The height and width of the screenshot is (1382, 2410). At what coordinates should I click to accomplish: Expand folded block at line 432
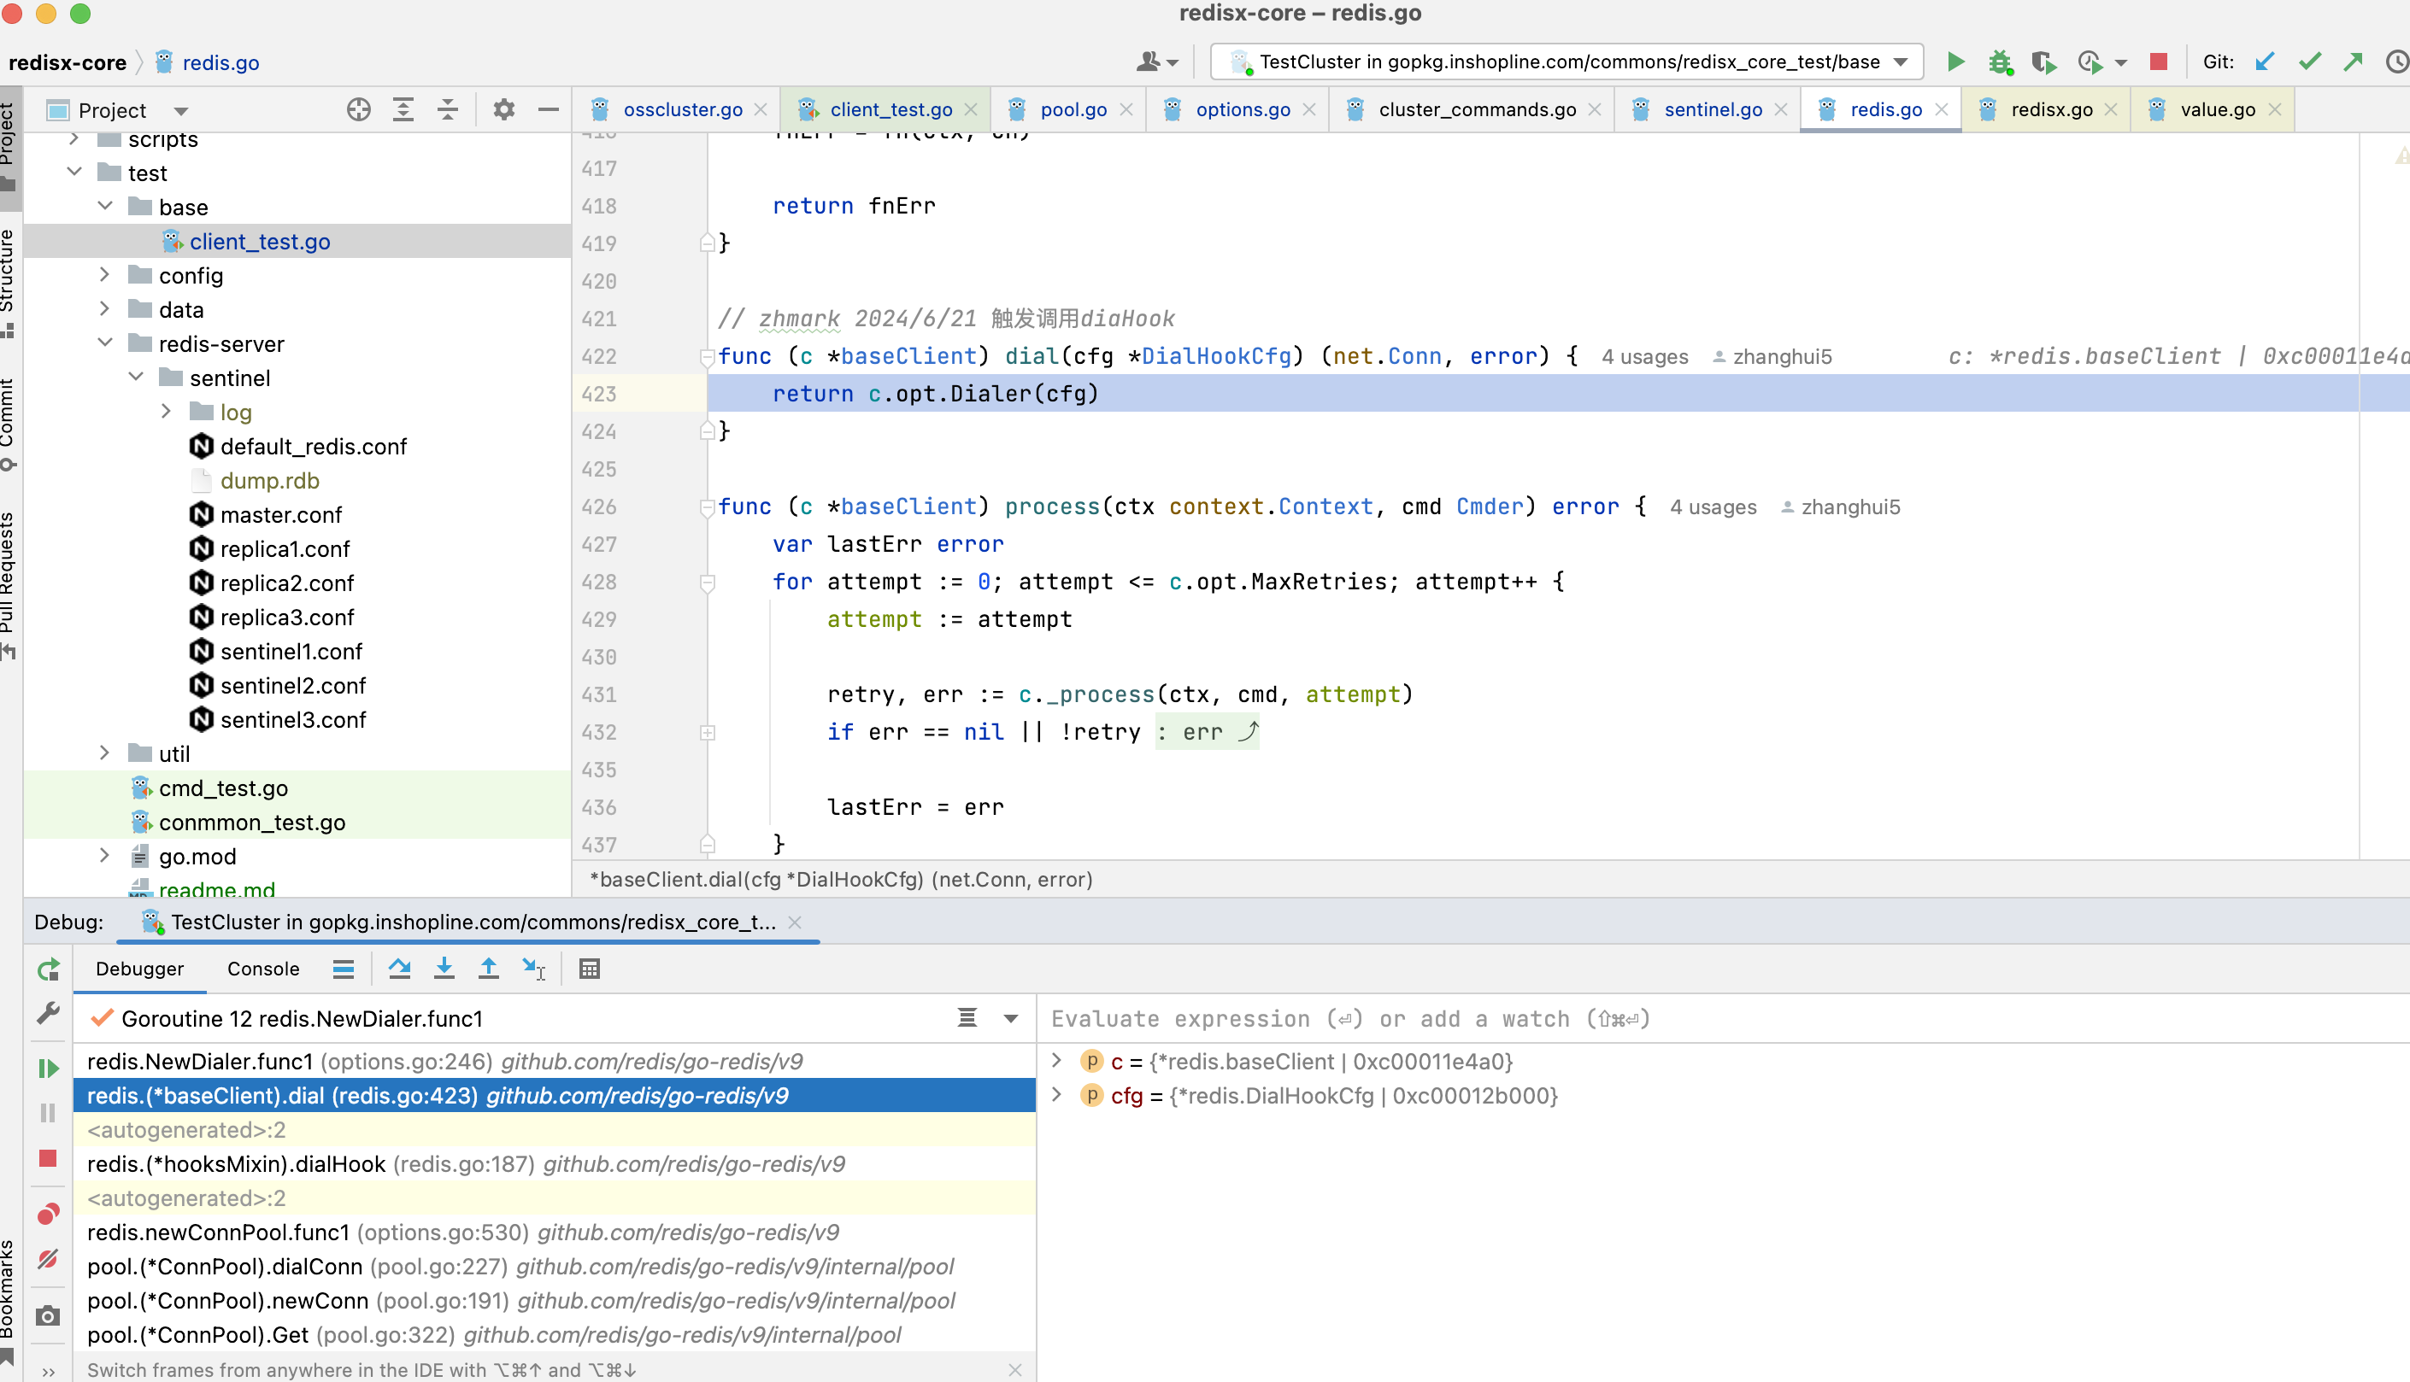708,732
